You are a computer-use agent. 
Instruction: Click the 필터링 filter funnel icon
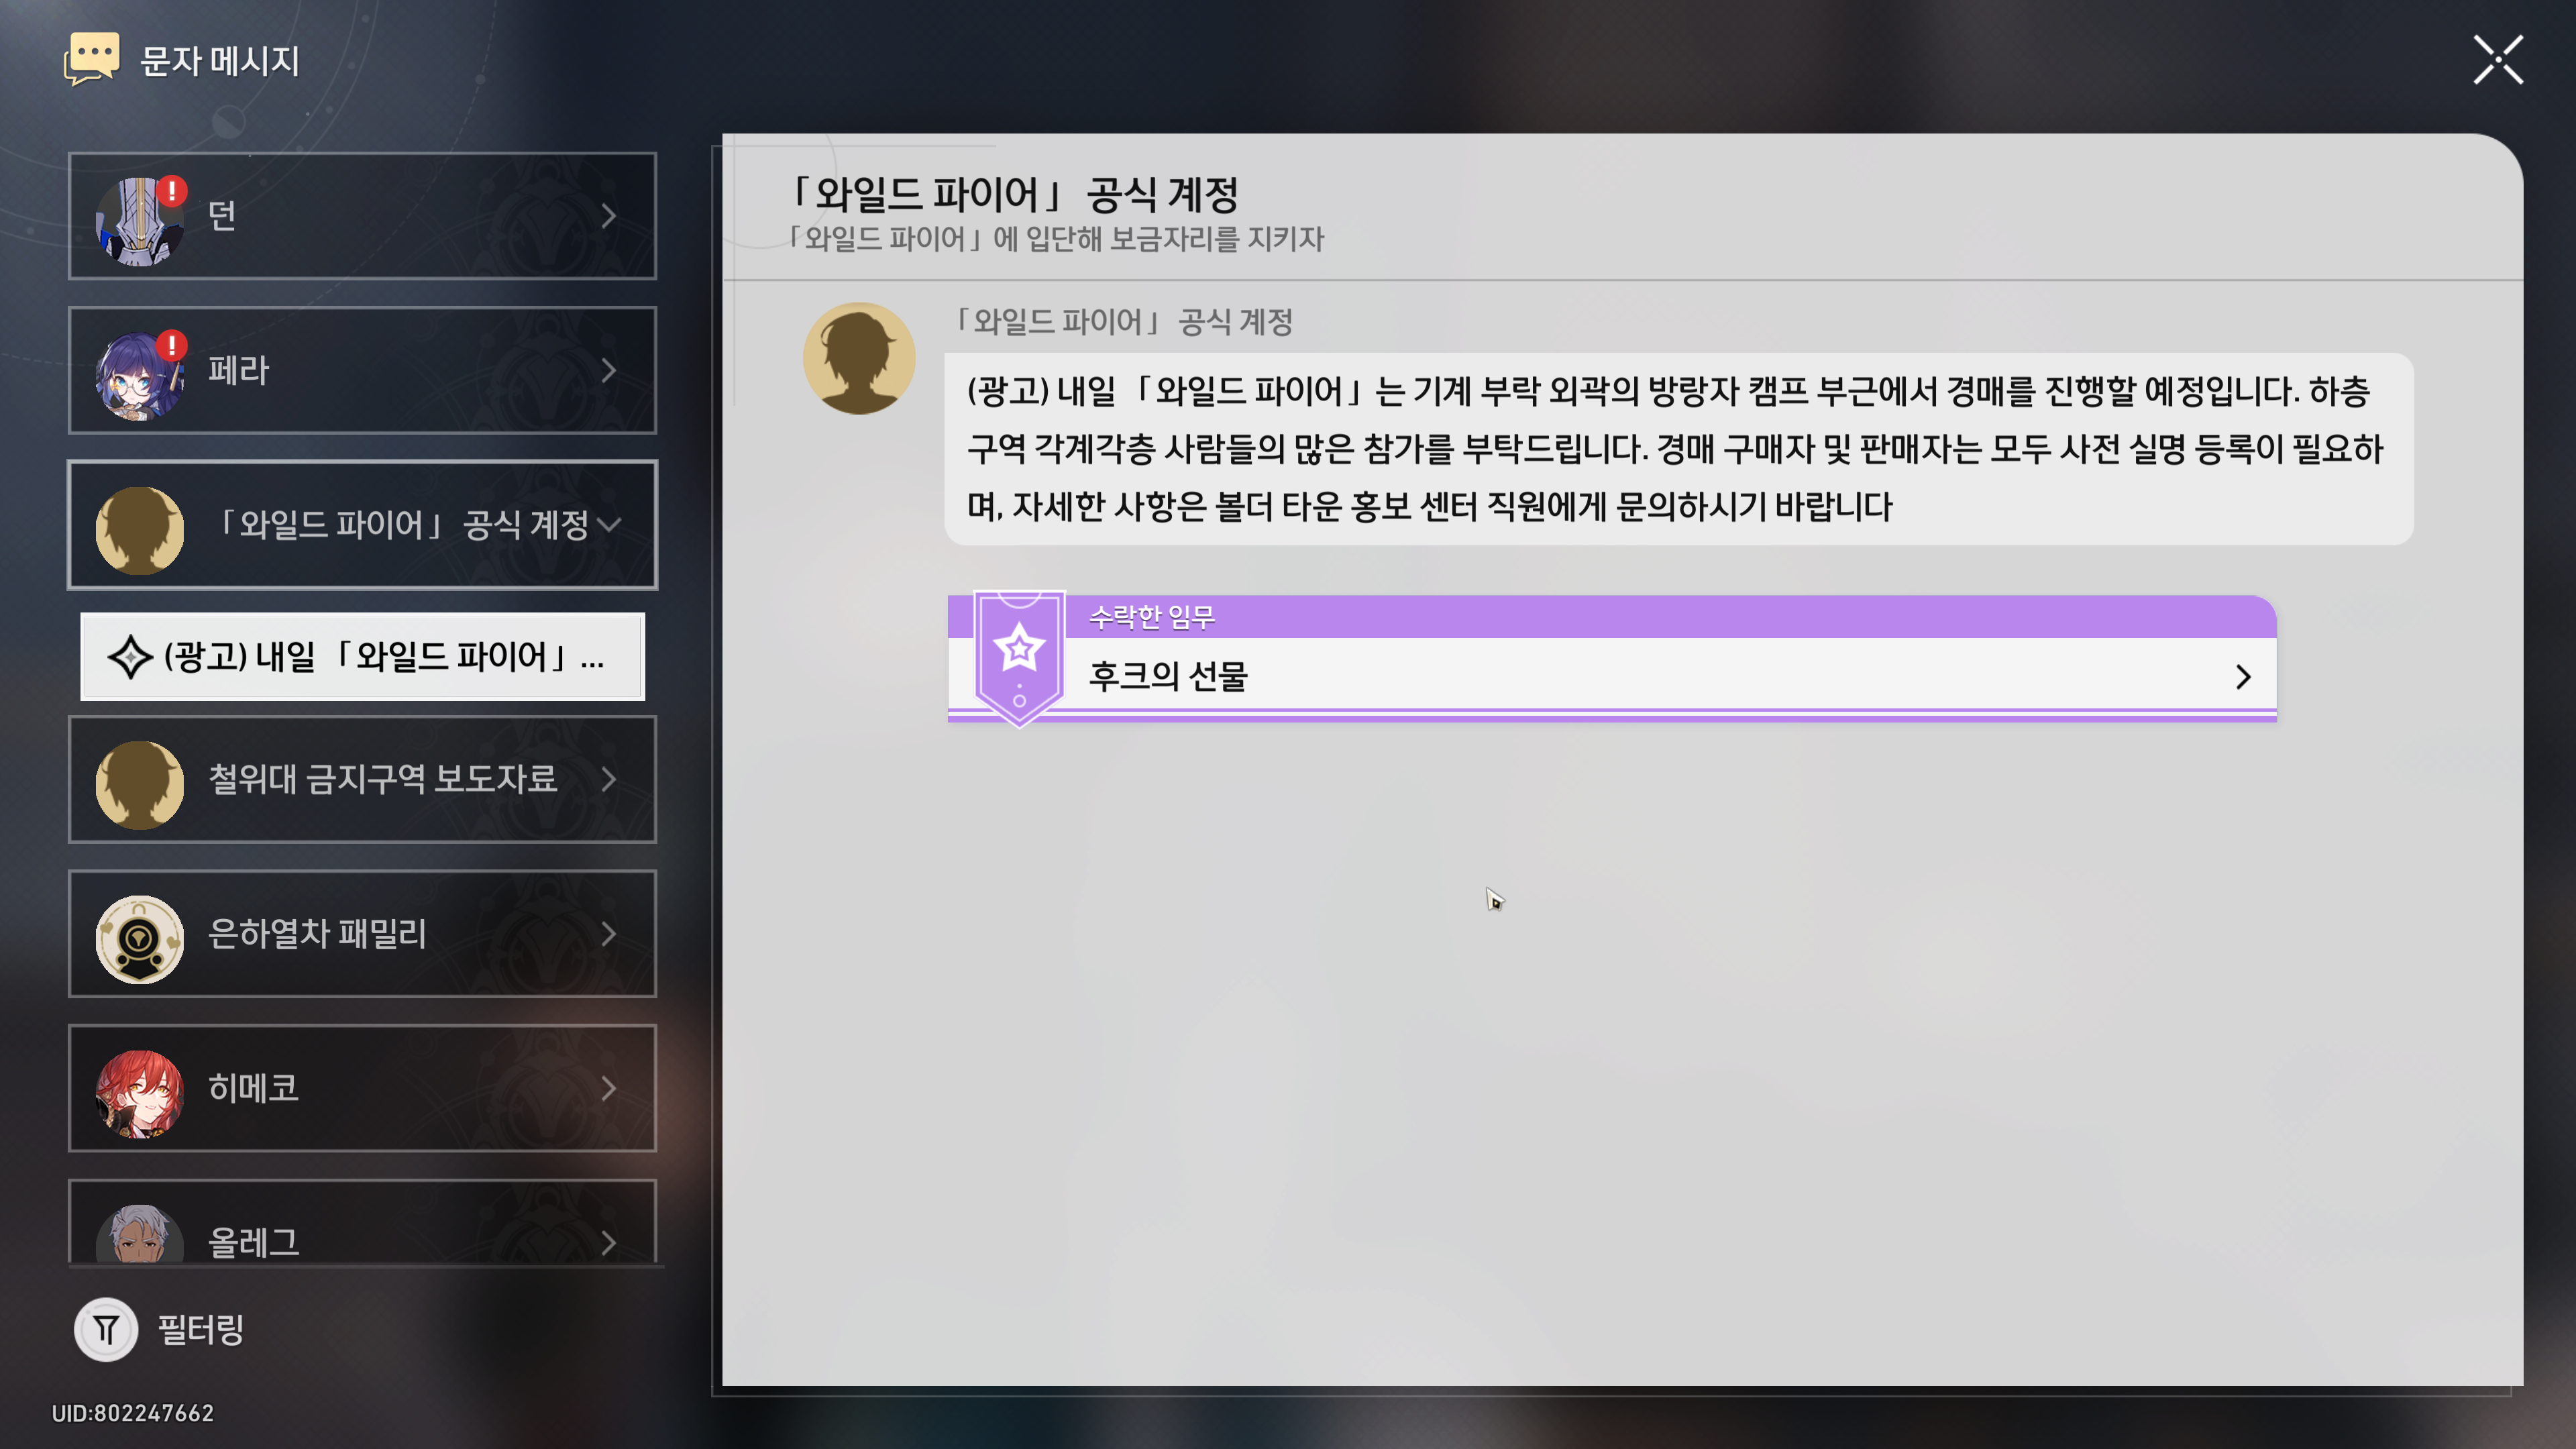click(106, 1329)
